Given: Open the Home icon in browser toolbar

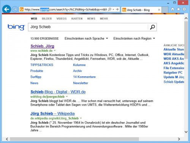Looking at the screenshot, I should (x=173, y=9).
